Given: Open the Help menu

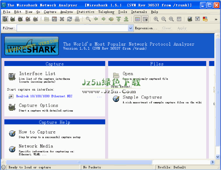Looking at the screenshot, I should click(154, 12).
